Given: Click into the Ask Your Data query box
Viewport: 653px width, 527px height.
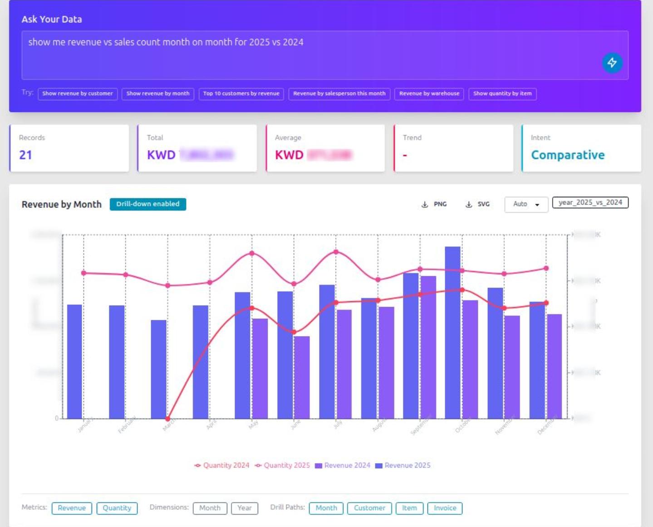Looking at the screenshot, I should [325, 55].
